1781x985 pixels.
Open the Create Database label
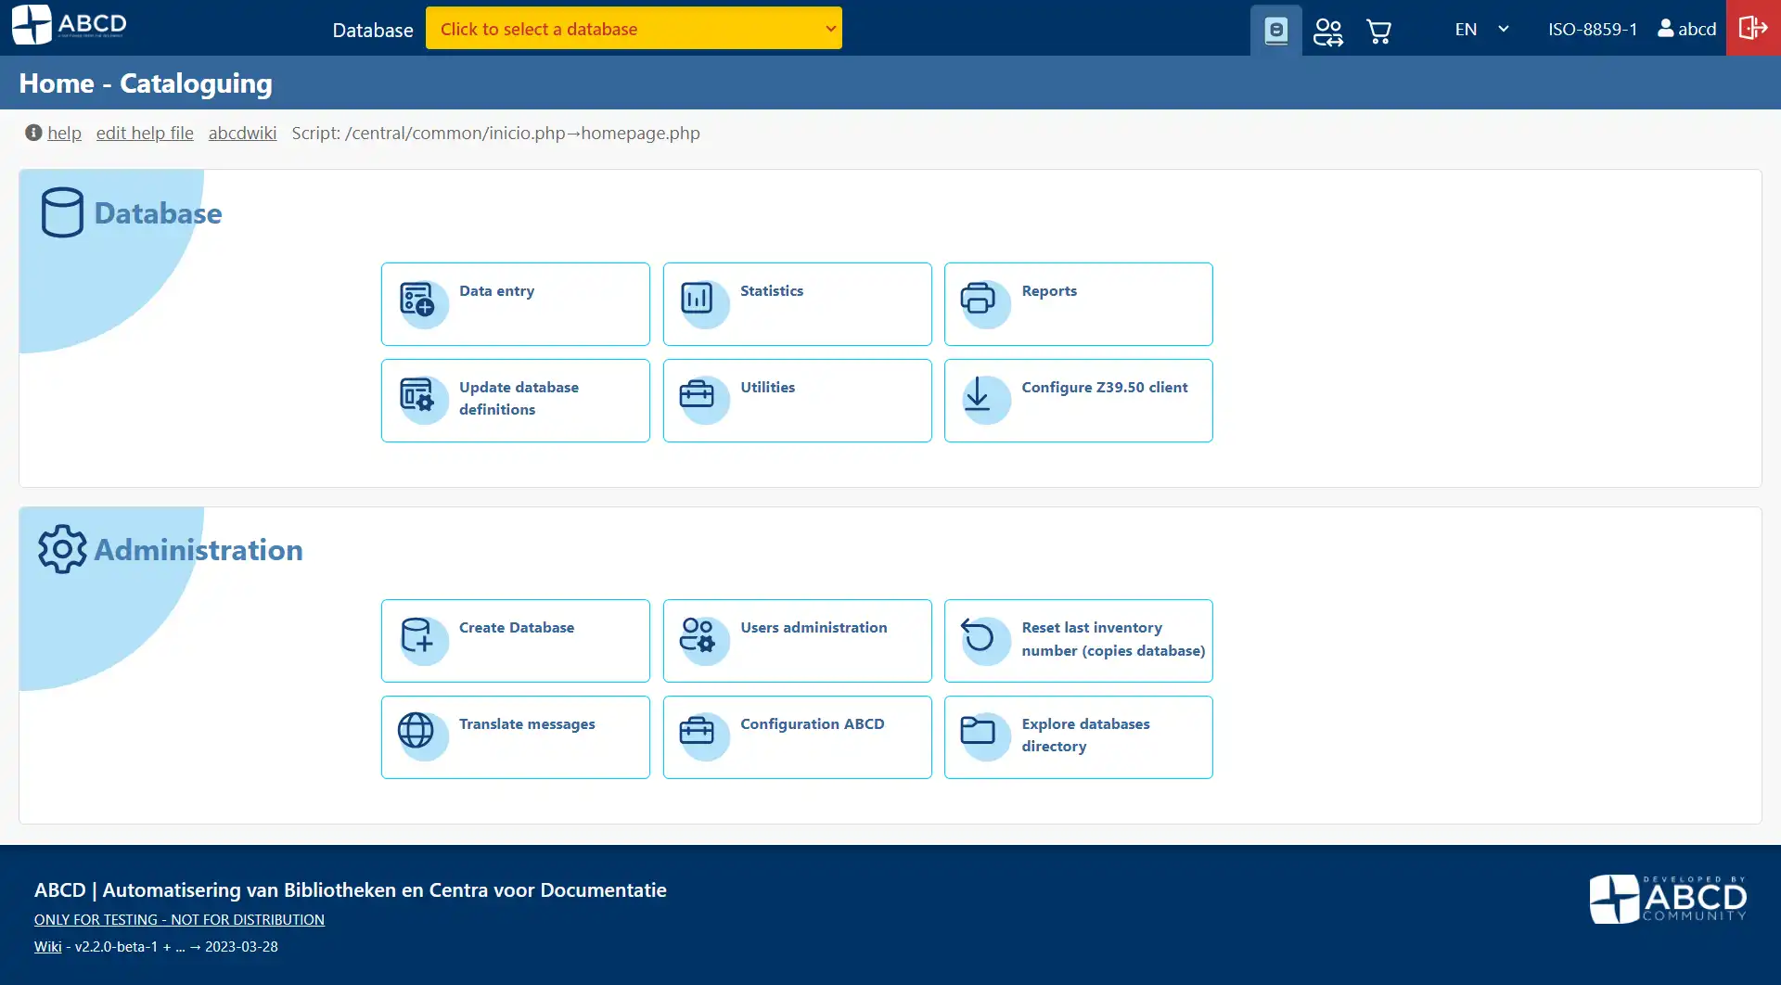coord(517,628)
